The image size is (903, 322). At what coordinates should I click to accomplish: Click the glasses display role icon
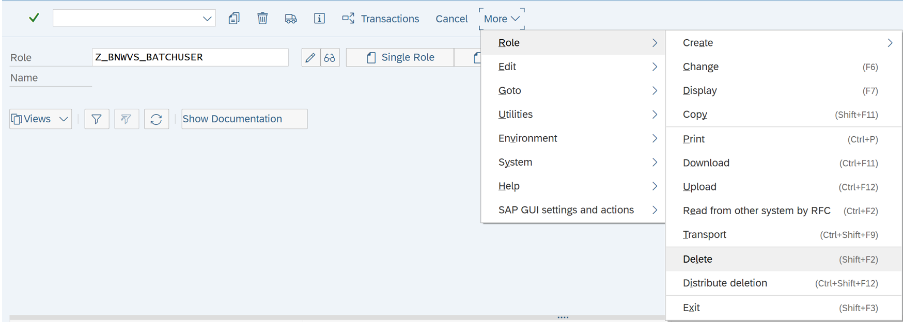click(x=330, y=57)
